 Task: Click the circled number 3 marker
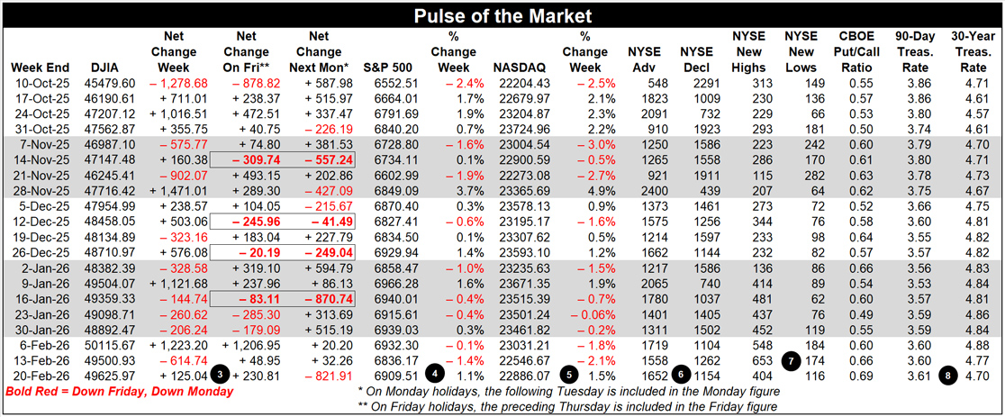tap(220, 374)
